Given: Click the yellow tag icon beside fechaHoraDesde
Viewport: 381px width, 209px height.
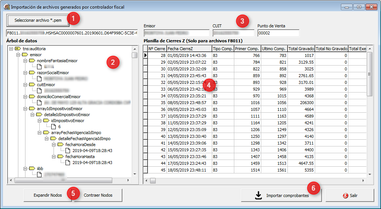Looking at the screenshot, I should (x=61, y=145).
